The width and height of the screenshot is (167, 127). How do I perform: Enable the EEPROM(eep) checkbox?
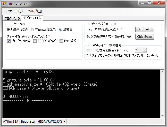35,41
